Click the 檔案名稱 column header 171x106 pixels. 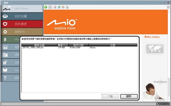tap(39, 45)
